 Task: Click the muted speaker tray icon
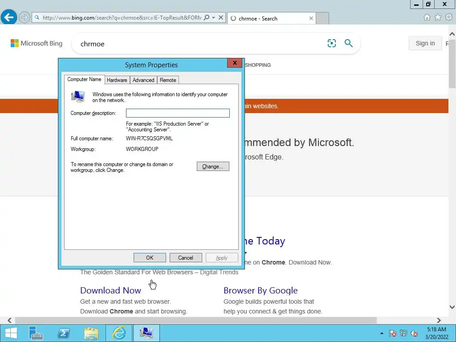(414, 333)
